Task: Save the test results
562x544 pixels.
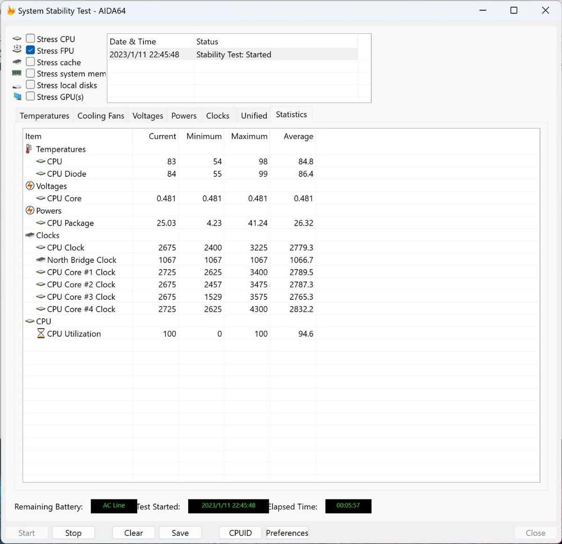Action: pos(180,533)
